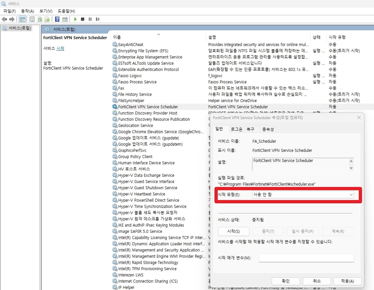Select Intel(R) Rapid Storage Technology row
This screenshot has width=374, height=290.
(x=148, y=263)
